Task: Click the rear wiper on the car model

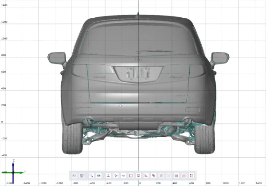Action: tap(154, 51)
